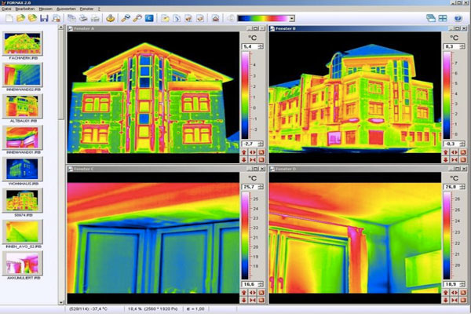The width and height of the screenshot is (471, 314).
Task: Click the golden stamp toolbar icon
Action: [110, 18]
